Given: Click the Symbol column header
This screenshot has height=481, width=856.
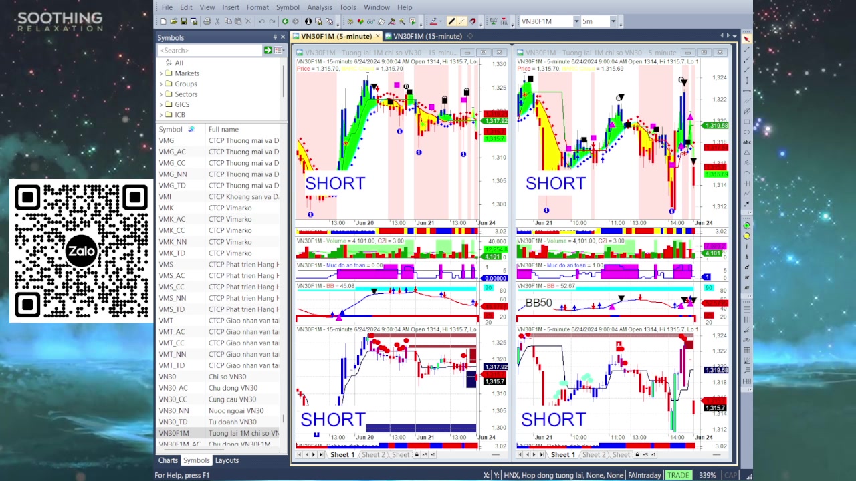Looking at the screenshot, I should tap(171, 129).
